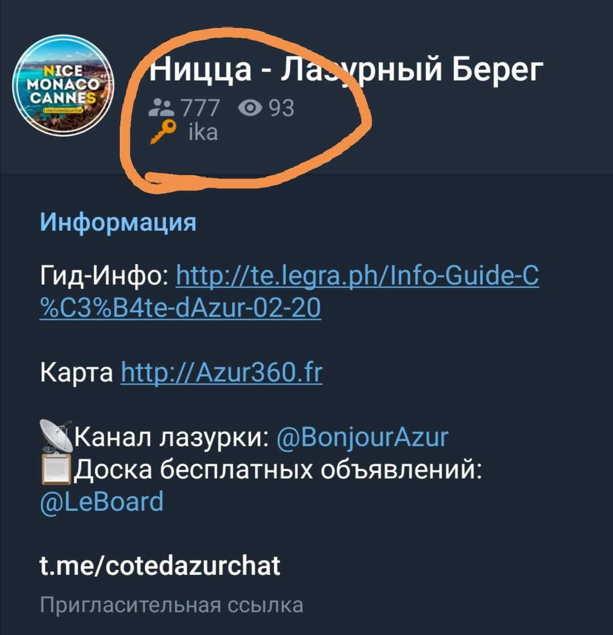Tap the golden key icon

[x=163, y=132]
